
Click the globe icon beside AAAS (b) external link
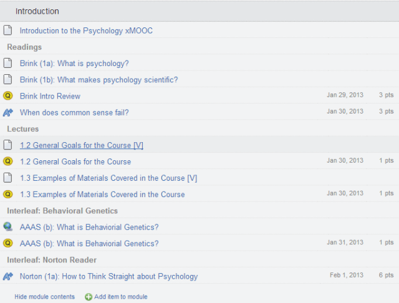[7, 227]
